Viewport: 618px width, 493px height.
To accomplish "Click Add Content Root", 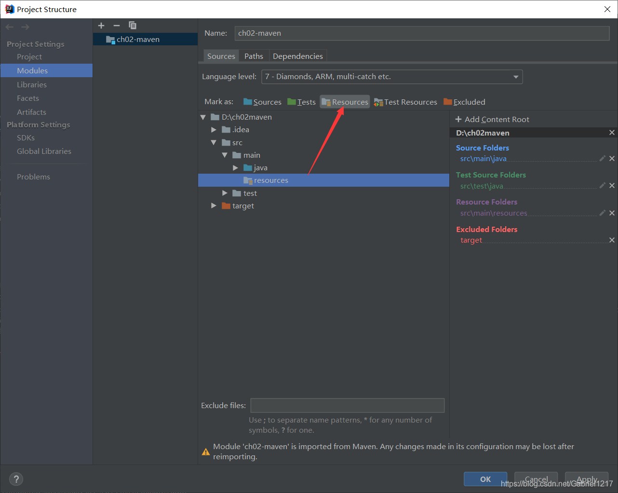I will coord(492,119).
